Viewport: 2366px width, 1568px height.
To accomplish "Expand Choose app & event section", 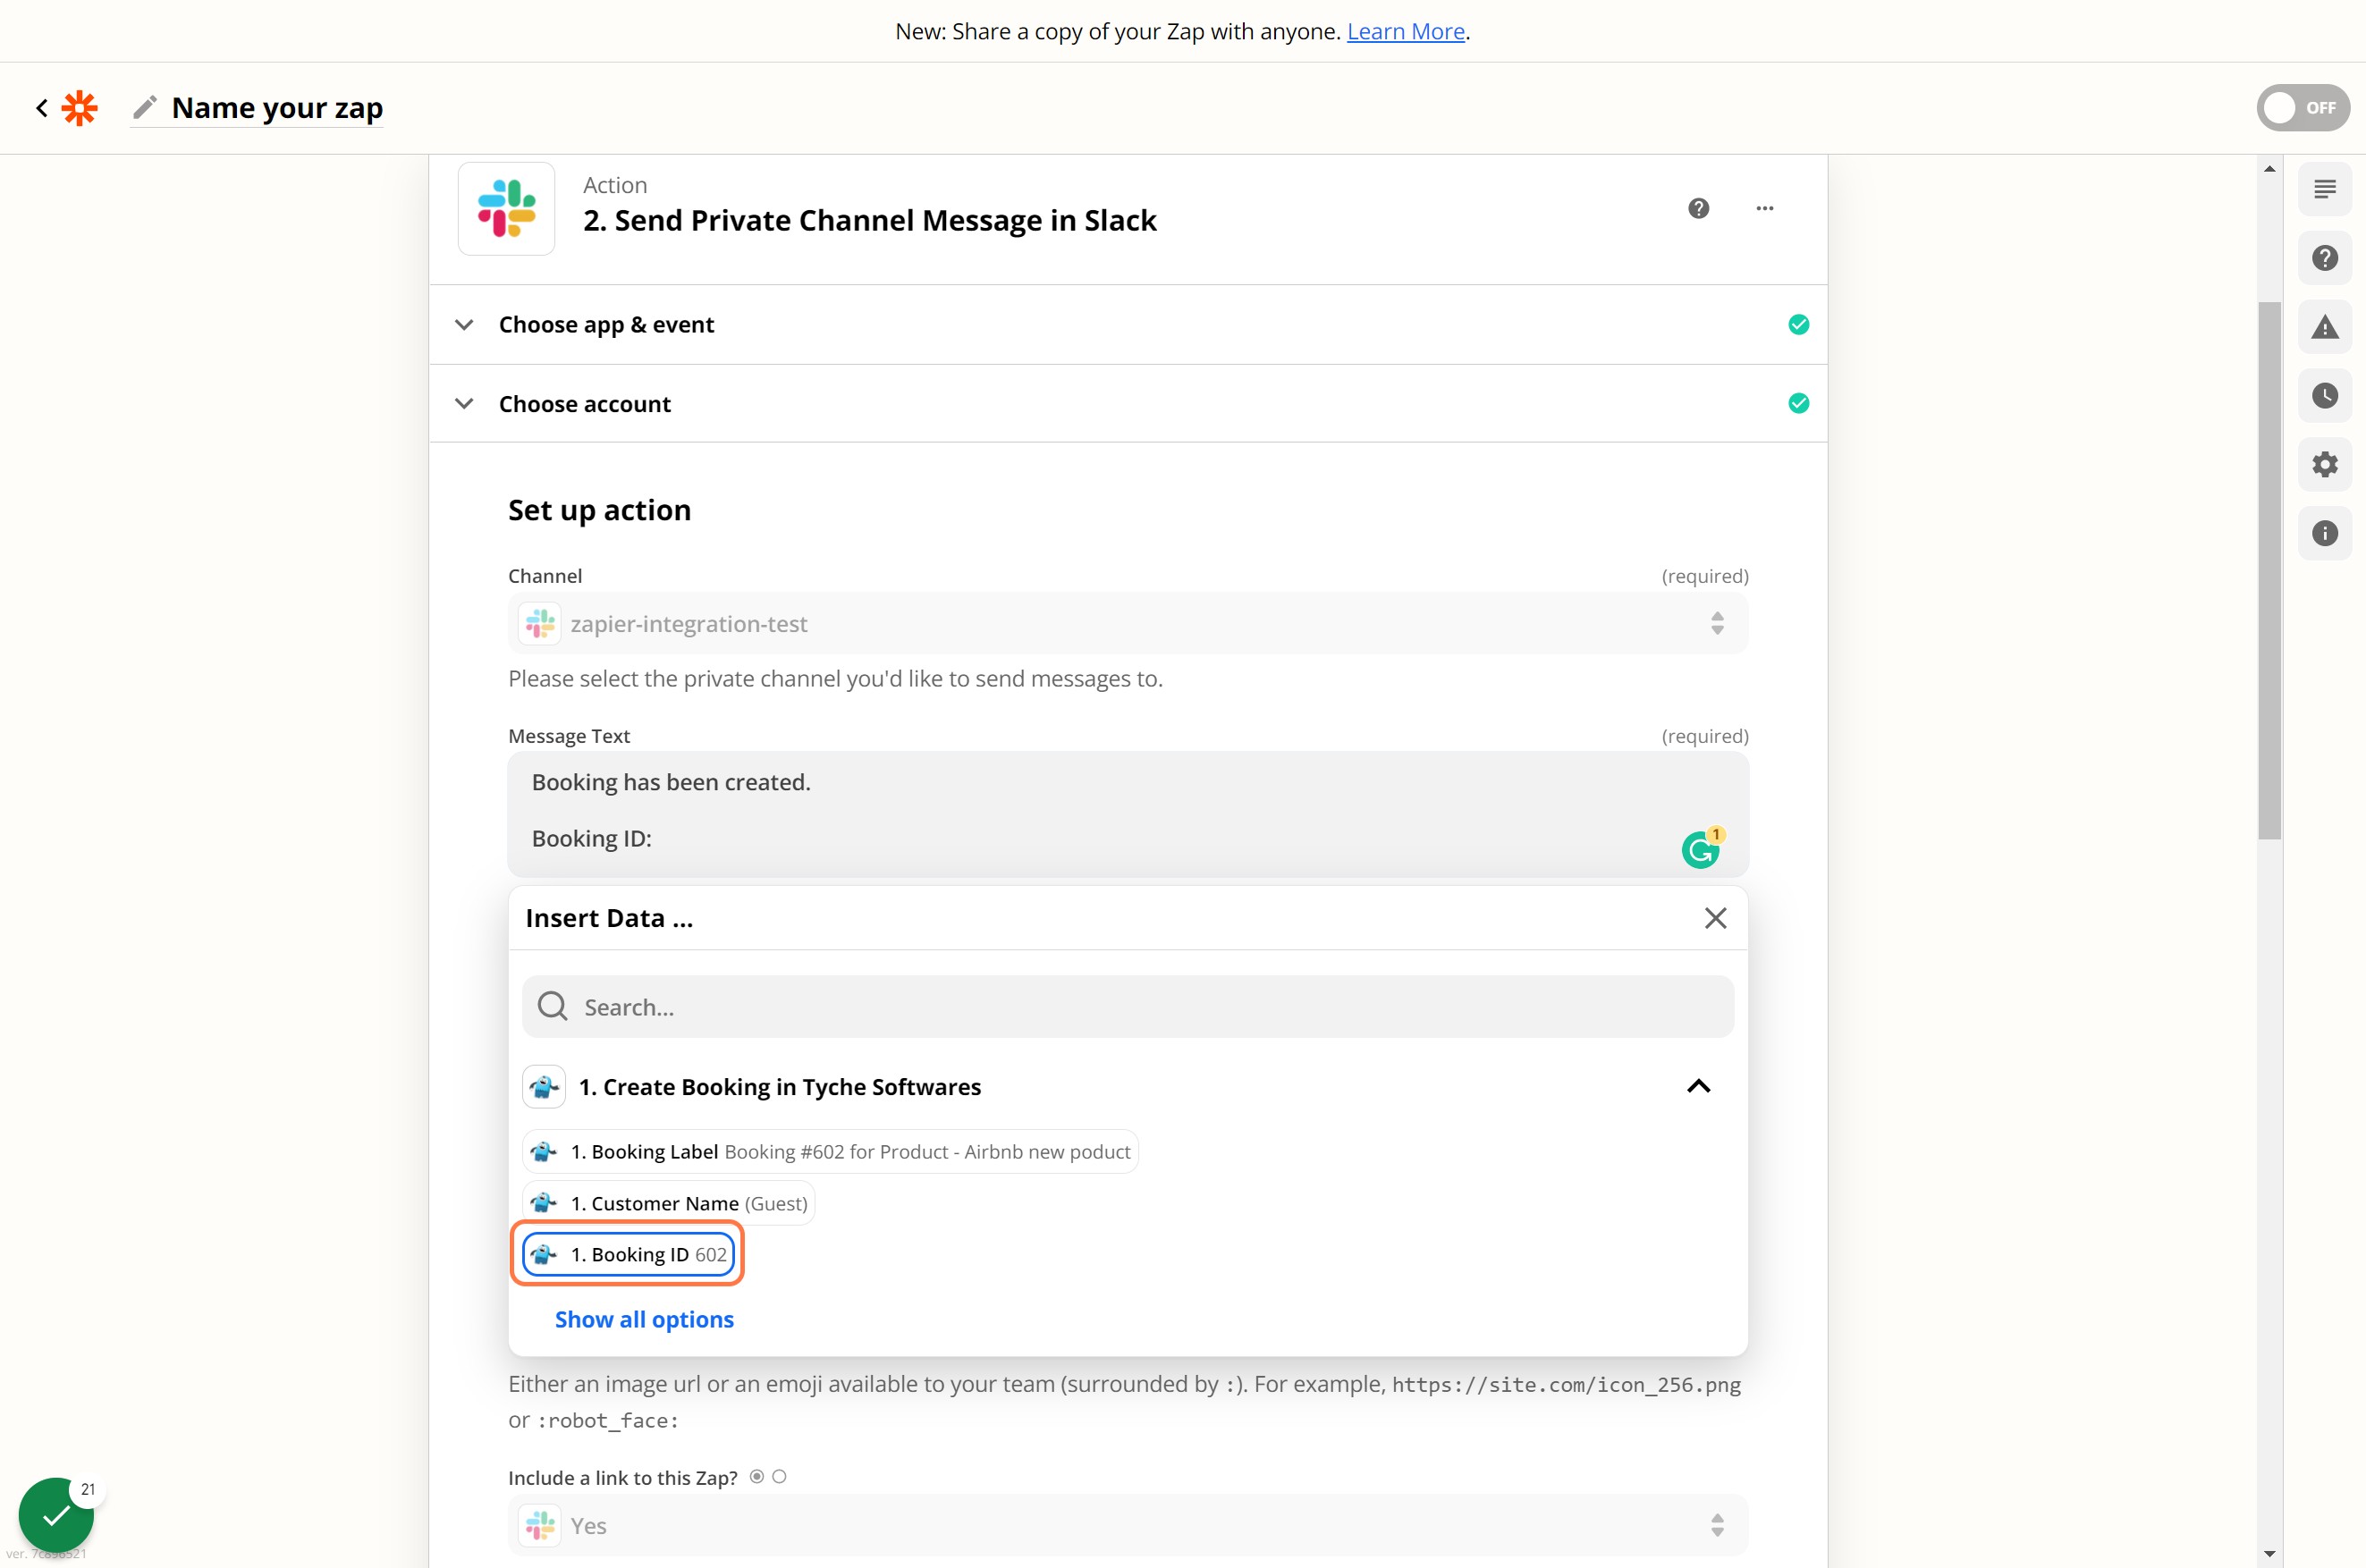I will pyautogui.click(x=1128, y=324).
